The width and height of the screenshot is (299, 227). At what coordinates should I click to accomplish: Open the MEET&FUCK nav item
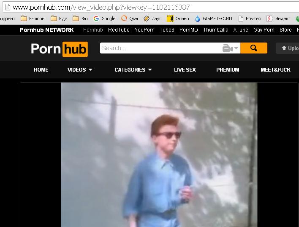coord(275,70)
